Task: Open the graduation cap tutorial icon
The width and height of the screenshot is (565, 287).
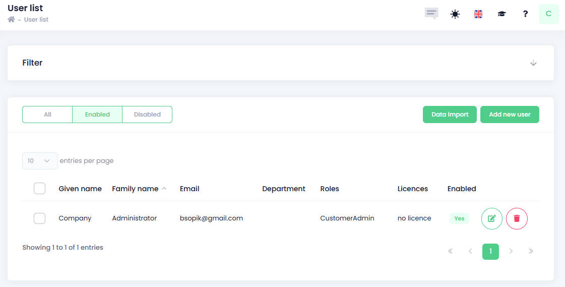Action: [501, 14]
